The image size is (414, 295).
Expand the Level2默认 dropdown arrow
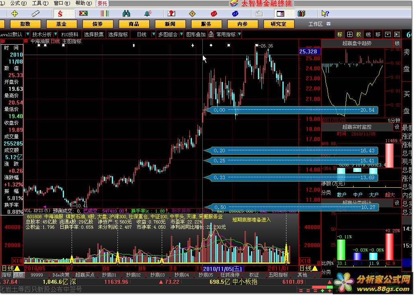pyautogui.click(x=27, y=34)
